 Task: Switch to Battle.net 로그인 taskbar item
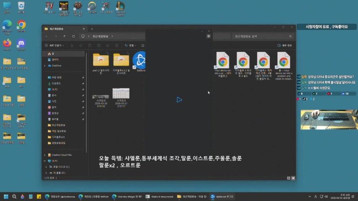[x=222, y=196]
